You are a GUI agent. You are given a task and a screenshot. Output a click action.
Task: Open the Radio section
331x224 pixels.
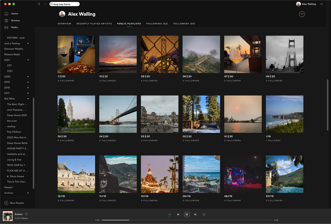click(14, 27)
